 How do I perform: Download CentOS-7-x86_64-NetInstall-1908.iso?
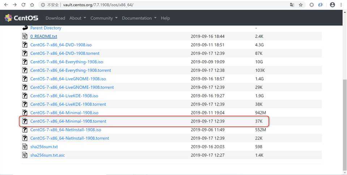pos(66,130)
